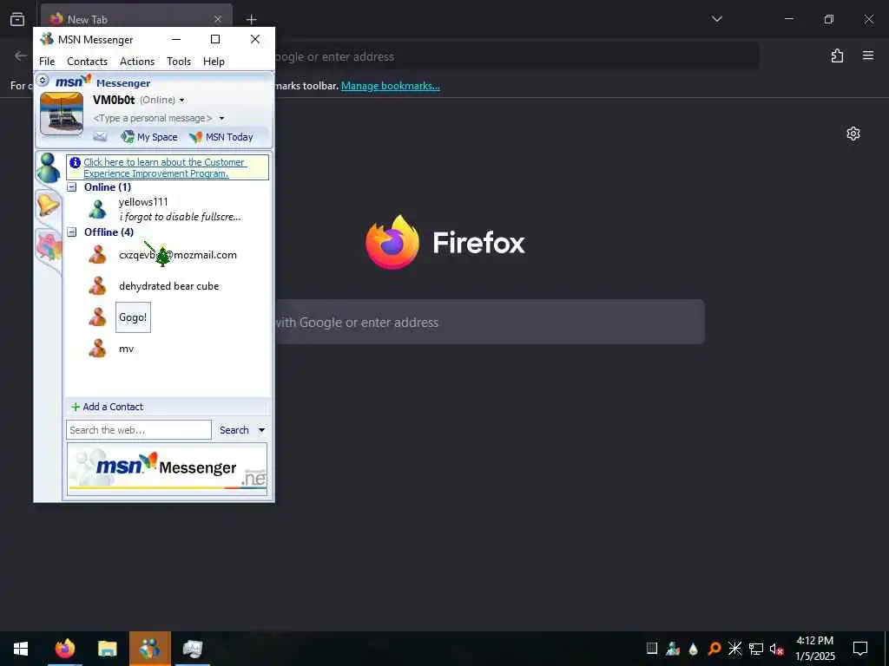Screen dimensions: 889x666
Task: Click the MSN Messenger banner ad
Action: coord(168,469)
